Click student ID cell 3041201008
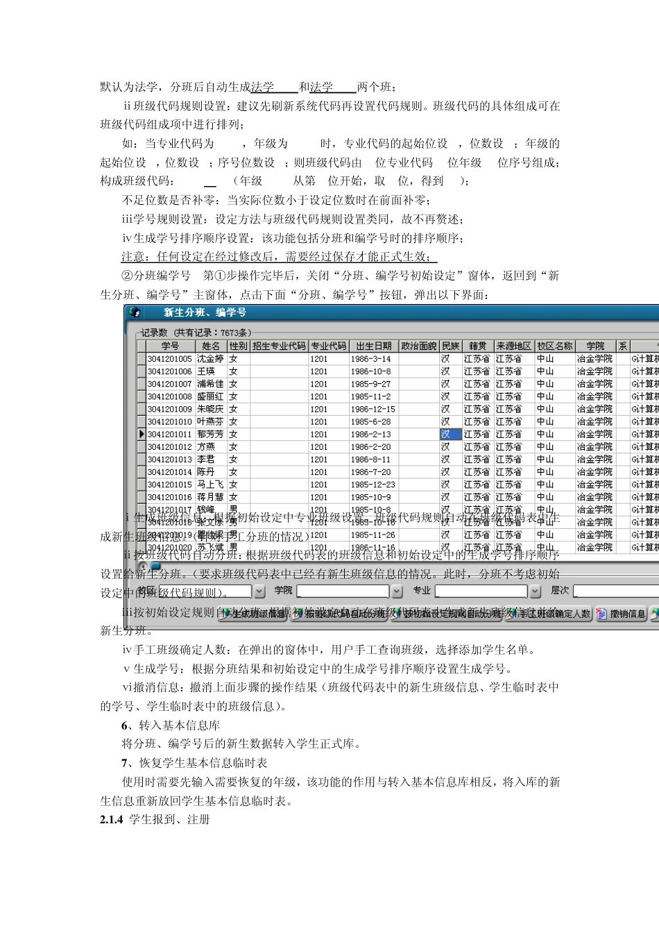The height and width of the screenshot is (933, 659). [170, 396]
